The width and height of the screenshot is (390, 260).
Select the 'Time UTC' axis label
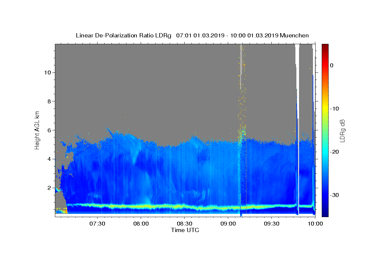pyautogui.click(x=185, y=230)
